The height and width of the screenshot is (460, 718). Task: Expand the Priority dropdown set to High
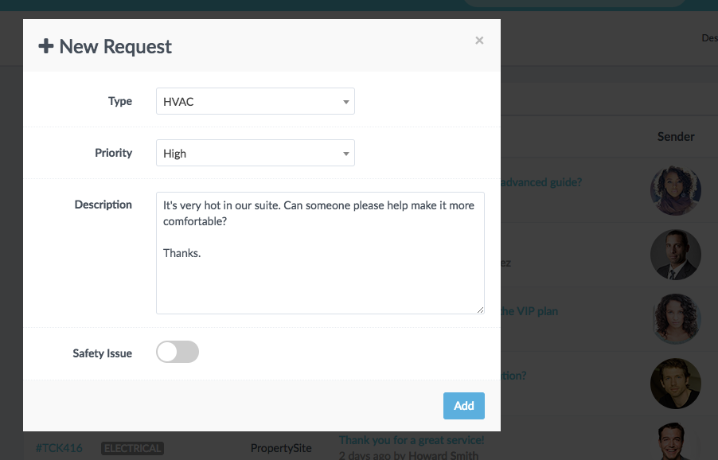(x=255, y=153)
